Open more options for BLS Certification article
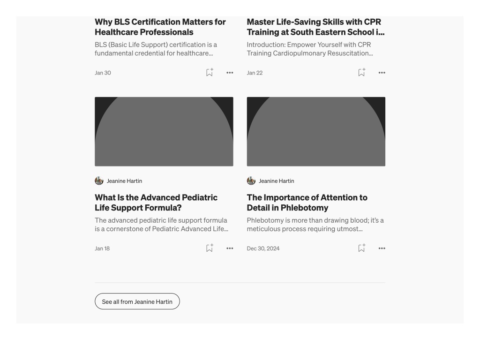This screenshot has width=480, height=339. 230,73
